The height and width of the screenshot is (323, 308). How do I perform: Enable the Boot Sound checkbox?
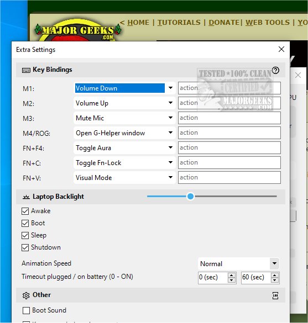tap(26, 311)
